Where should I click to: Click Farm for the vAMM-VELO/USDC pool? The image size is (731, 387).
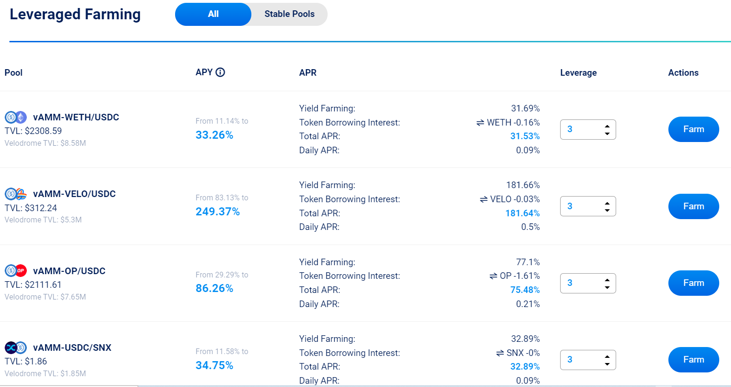point(693,206)
